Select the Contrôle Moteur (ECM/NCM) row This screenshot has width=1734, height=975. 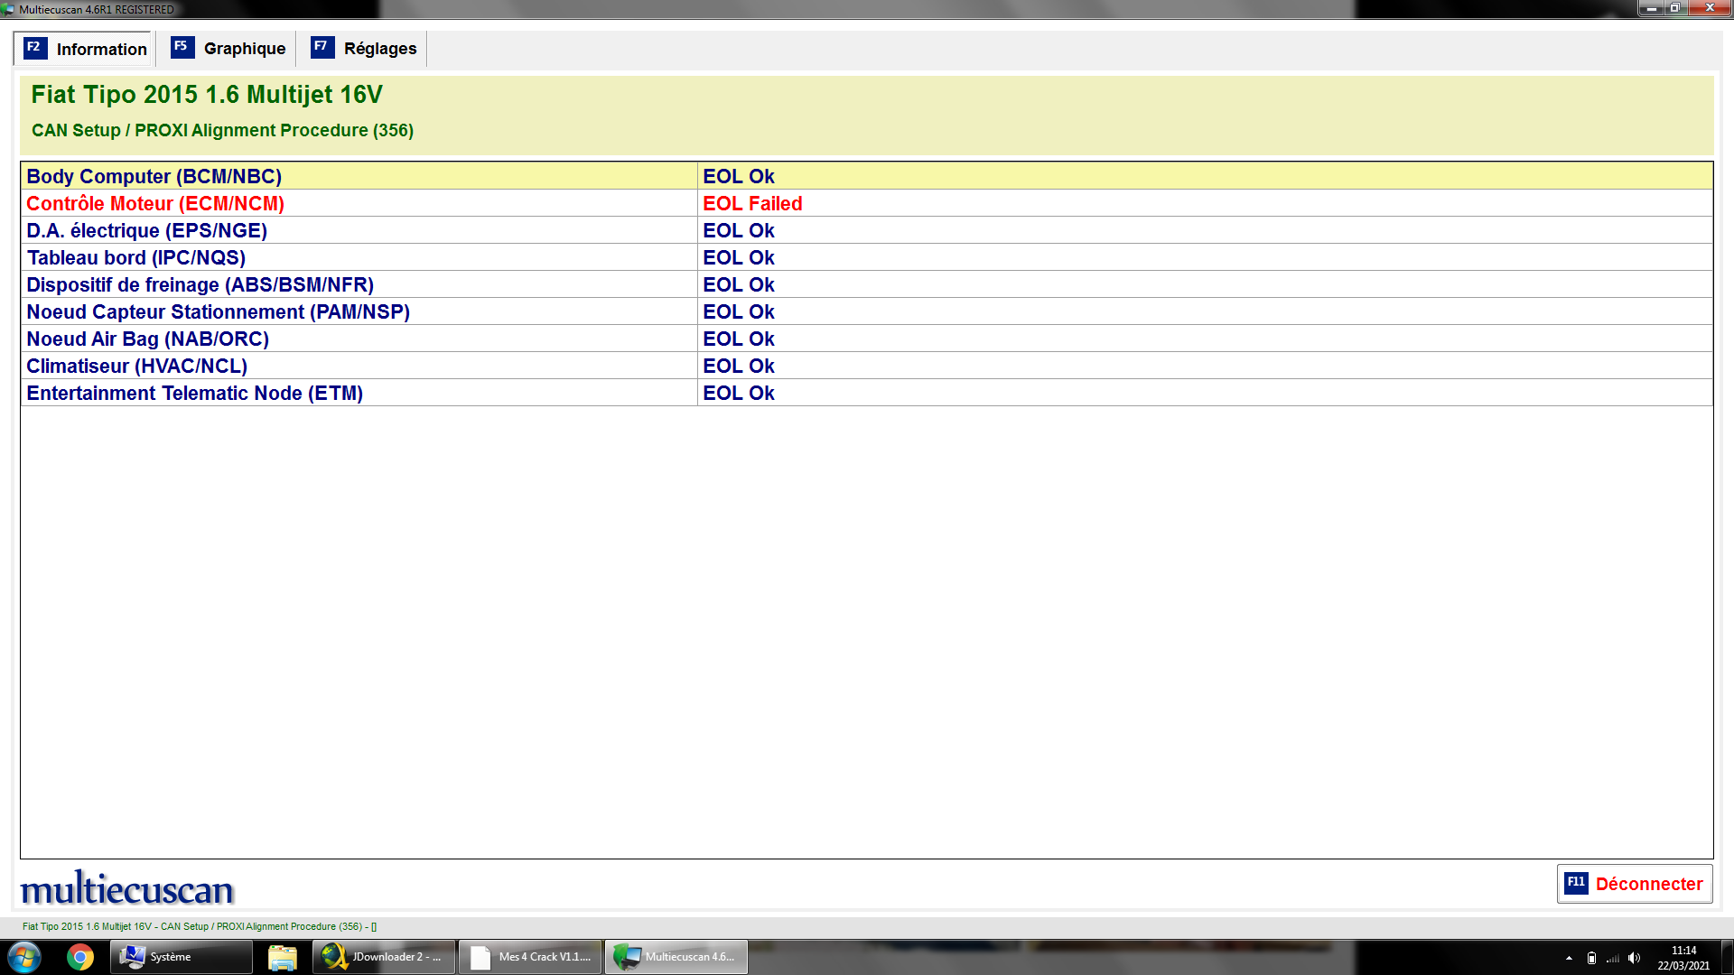[x=155, y=204]
